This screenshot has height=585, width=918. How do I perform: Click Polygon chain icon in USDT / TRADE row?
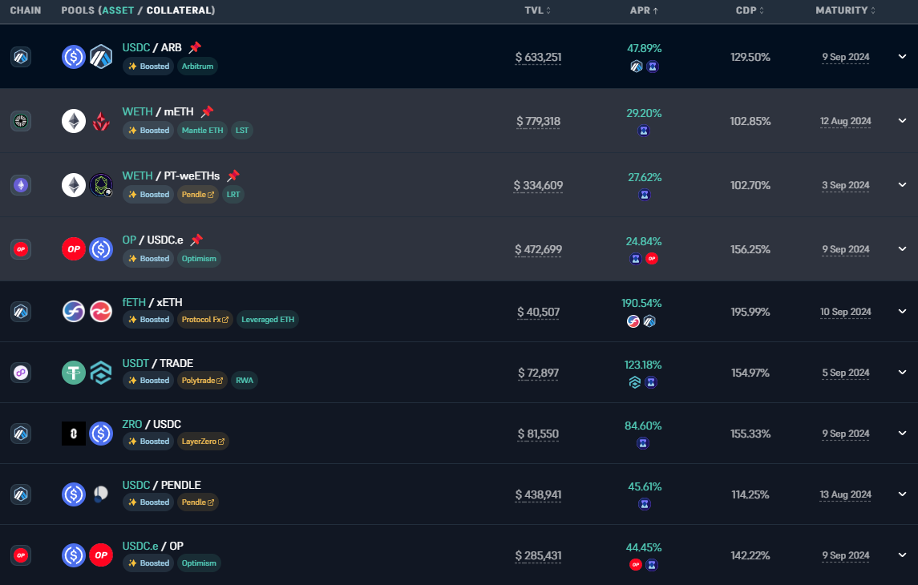[x=21, y=373]
